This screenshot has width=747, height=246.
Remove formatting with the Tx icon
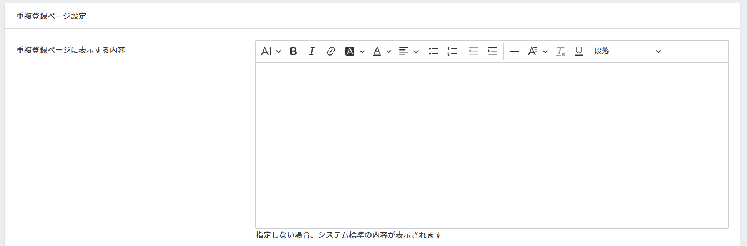pos(560,51)
